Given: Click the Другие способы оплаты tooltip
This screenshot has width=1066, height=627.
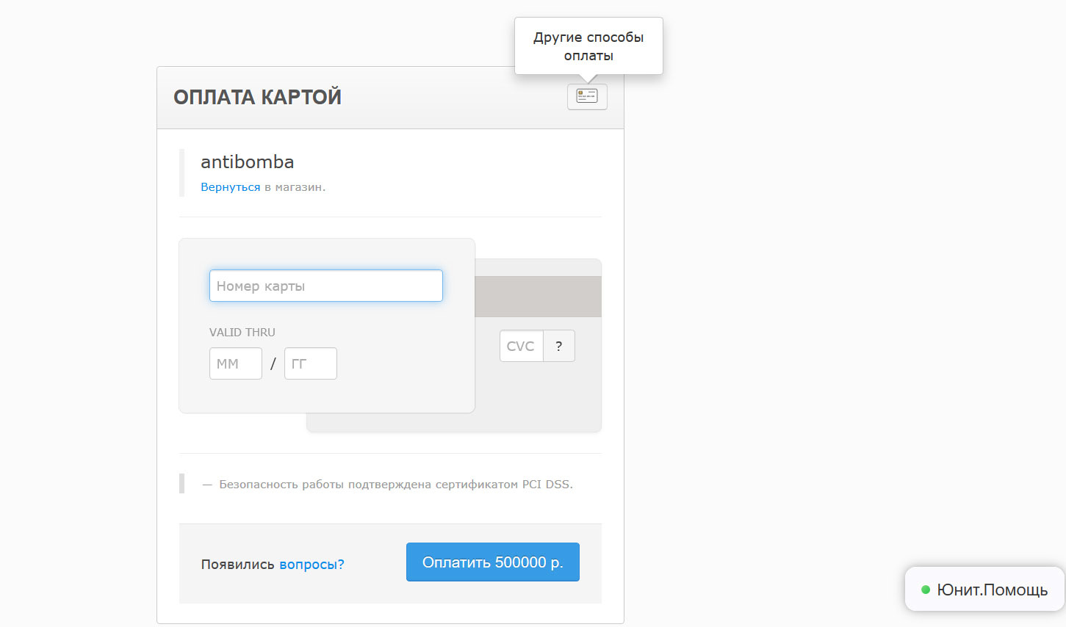Looking at the screenshot, I should (x=588, y=46).
